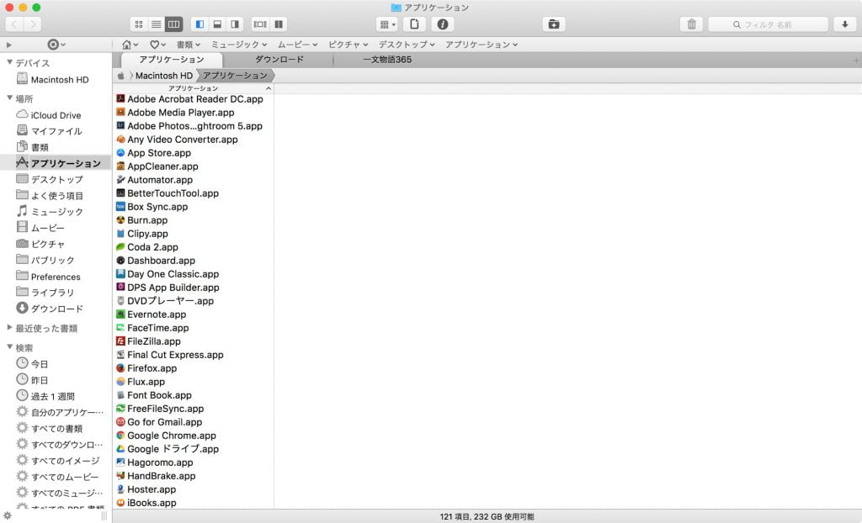Click the フィルタ 名前 search field

point(768,24)
